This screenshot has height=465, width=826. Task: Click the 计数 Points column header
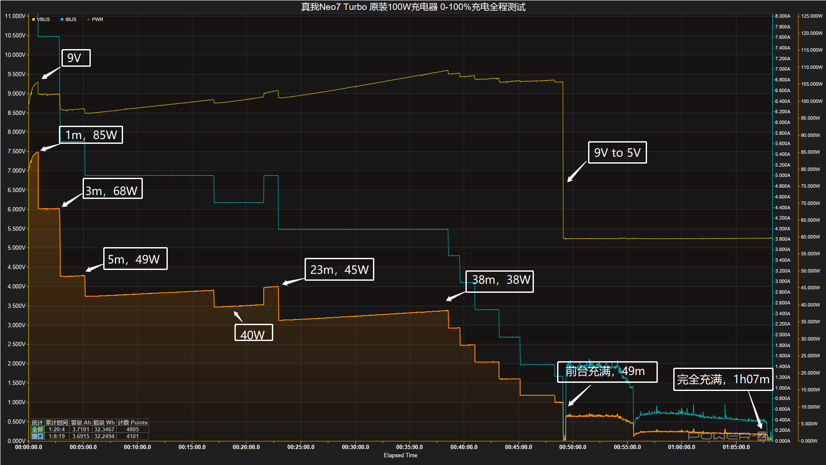click(133, 422)
